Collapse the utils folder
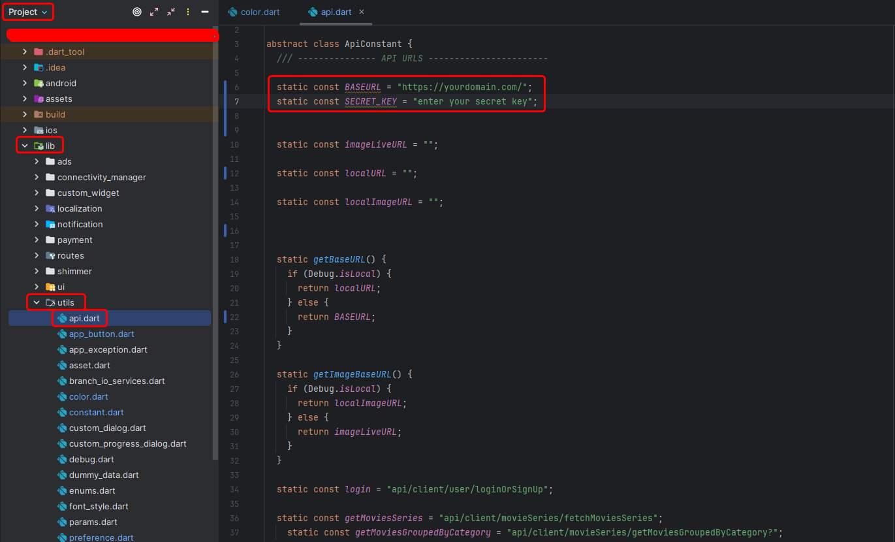This screenshot has height=542, width=895. (x=37, y=302)
